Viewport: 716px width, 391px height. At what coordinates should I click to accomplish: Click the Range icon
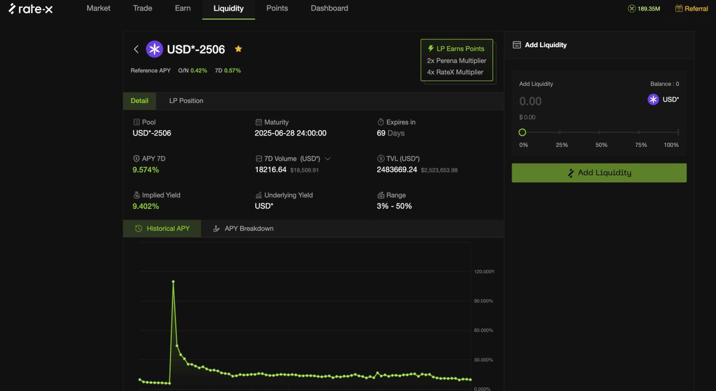coord(381,195)
